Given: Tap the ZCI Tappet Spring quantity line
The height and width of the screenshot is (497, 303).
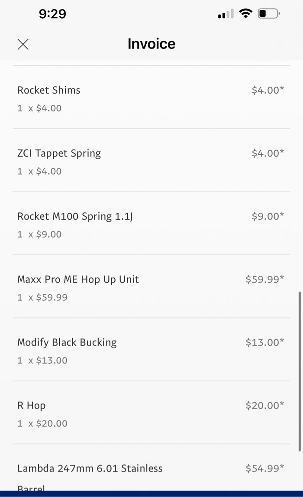Looking at the screenshot, I should coord(39,171).
